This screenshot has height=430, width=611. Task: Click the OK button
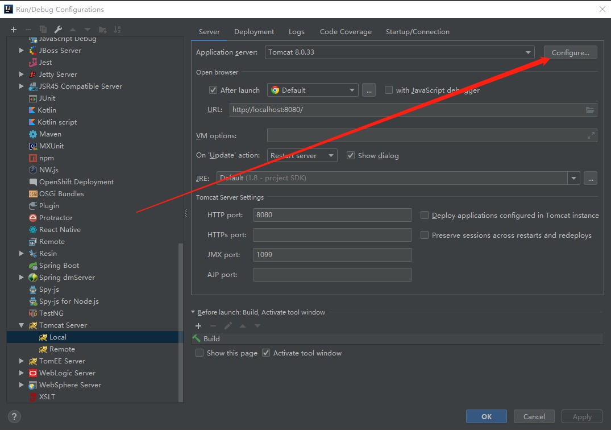(487, 417)
